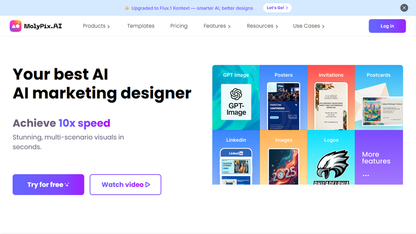Close the announcement banner
Viewport: 416px width, 234px height.
404,8
